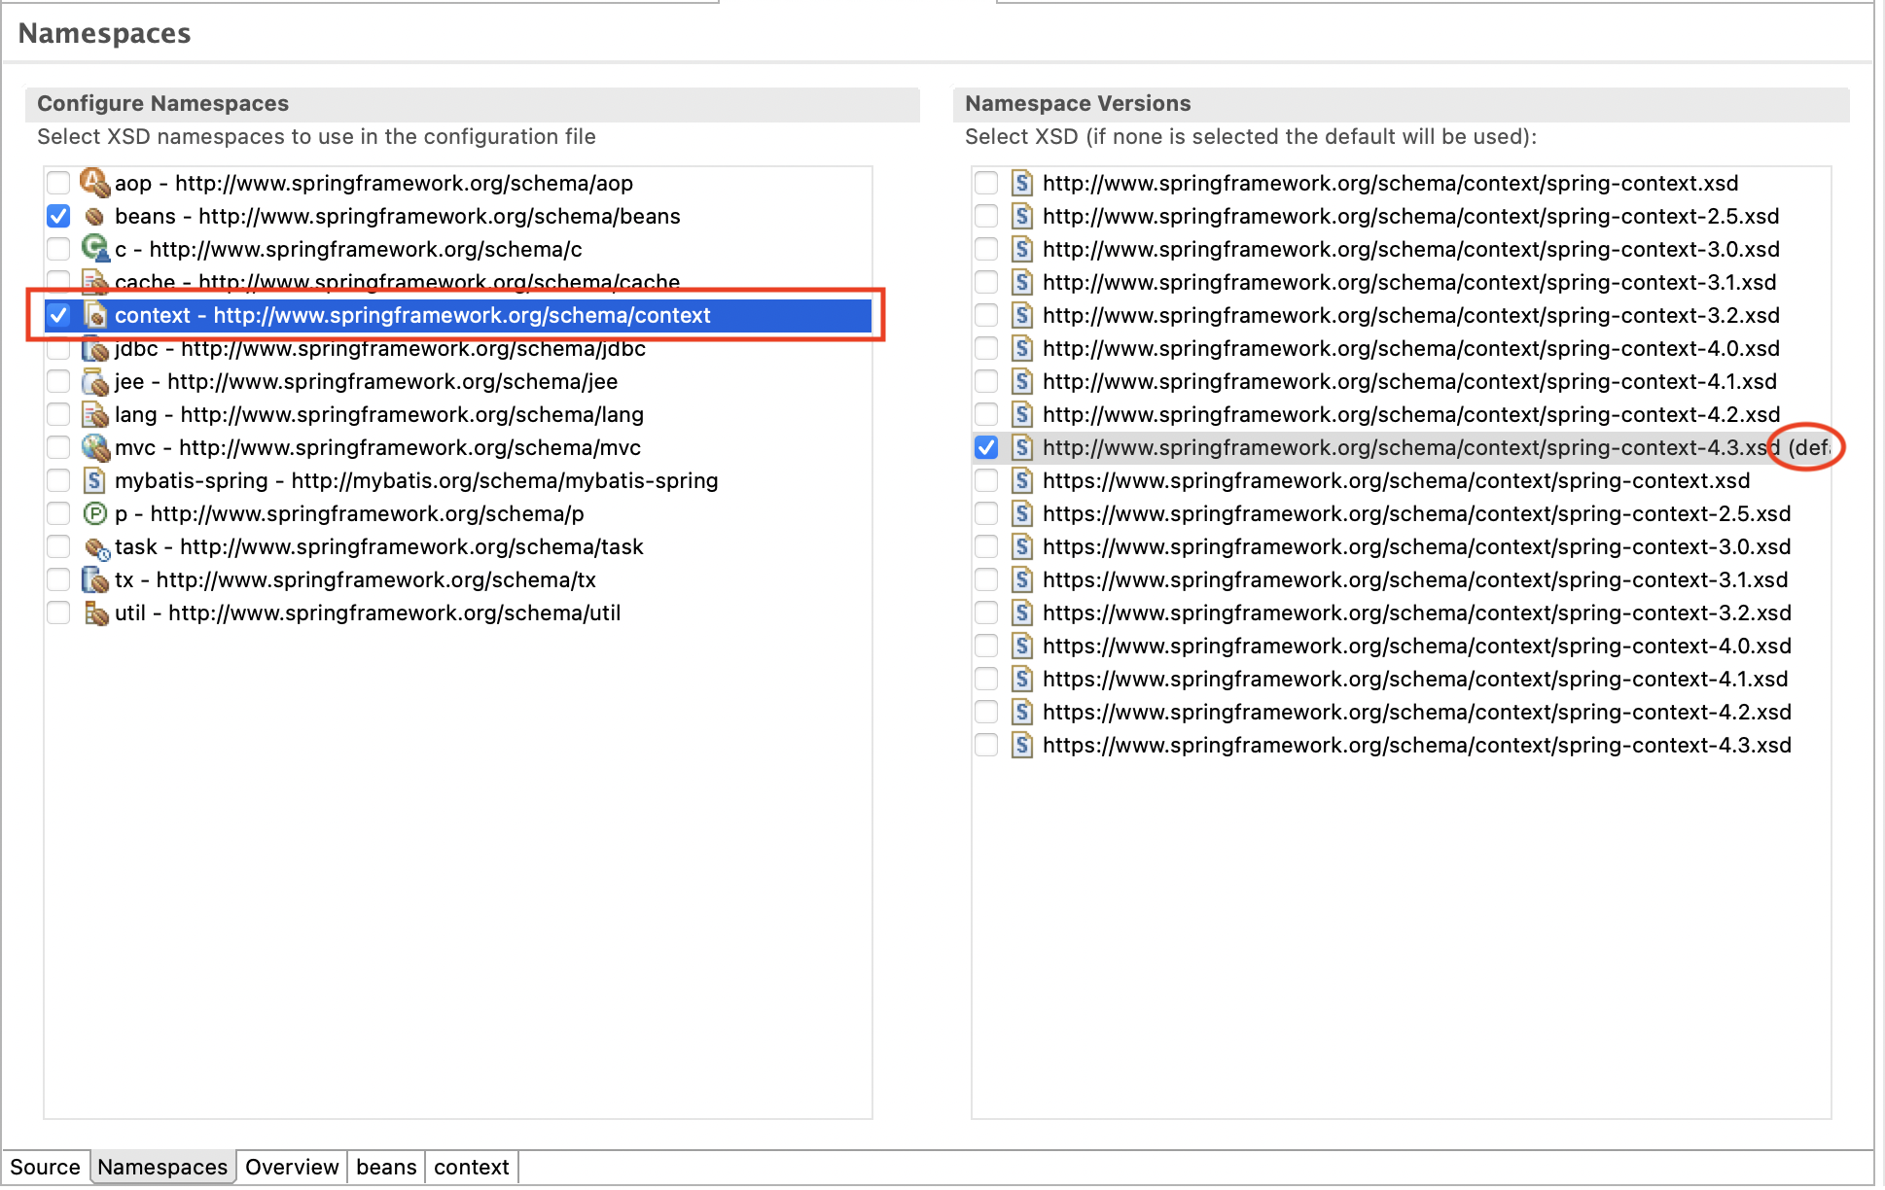Viewport: 1885px width, 1190px height.
Task: Check the mvc namespace checkbox
Action: (58, 447)
